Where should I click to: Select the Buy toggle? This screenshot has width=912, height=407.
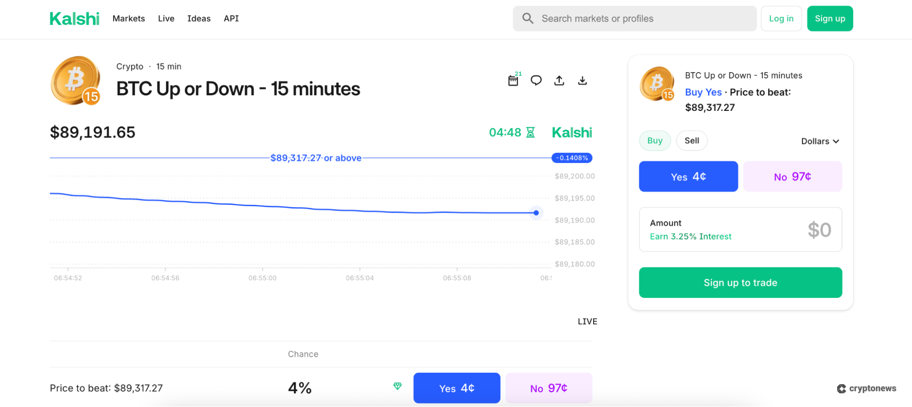coord(655,141)
